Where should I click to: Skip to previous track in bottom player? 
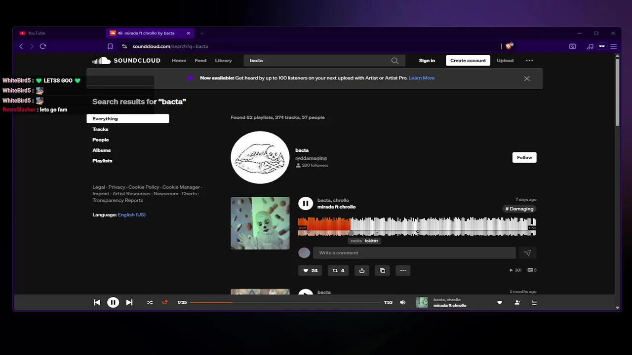(97, 302)
